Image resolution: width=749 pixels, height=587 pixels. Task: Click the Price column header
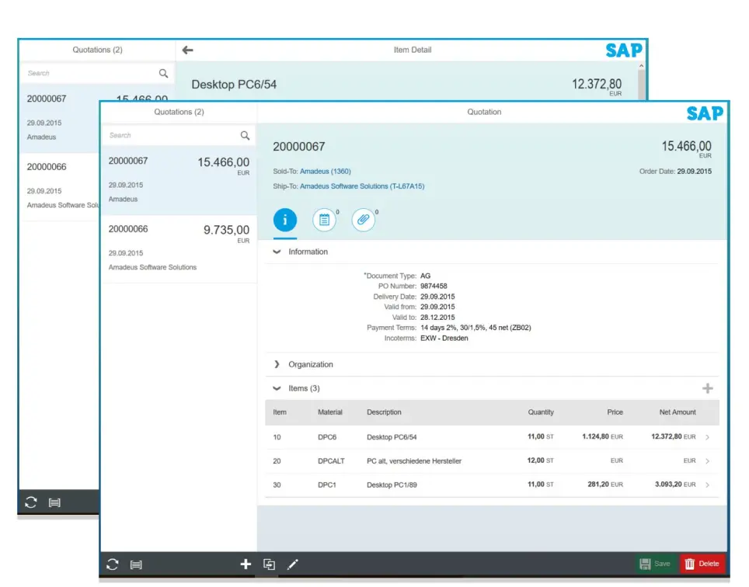(x=615, y=412)
